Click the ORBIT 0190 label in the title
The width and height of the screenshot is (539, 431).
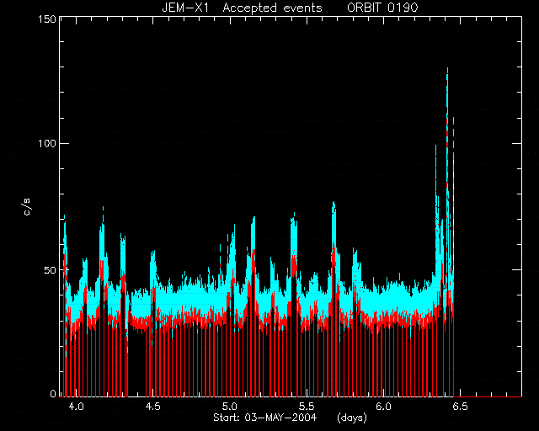coord(382,8)
